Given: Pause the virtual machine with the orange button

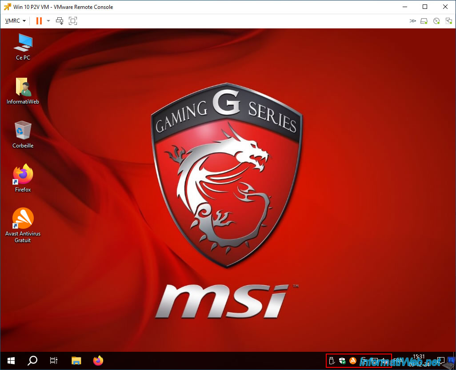Looking at the screenshot, I should 39,20.
